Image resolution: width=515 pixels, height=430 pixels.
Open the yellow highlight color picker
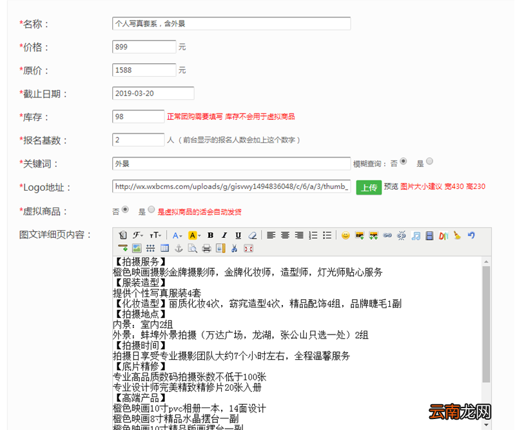[x=195, y=235]
